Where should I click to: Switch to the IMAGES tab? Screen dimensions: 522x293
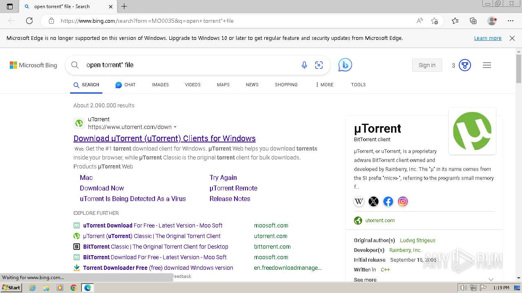[x=160, y=85]
